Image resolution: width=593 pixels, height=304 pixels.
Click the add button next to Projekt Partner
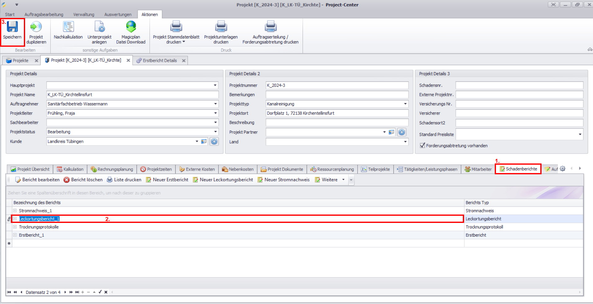[x=402, y=132]
